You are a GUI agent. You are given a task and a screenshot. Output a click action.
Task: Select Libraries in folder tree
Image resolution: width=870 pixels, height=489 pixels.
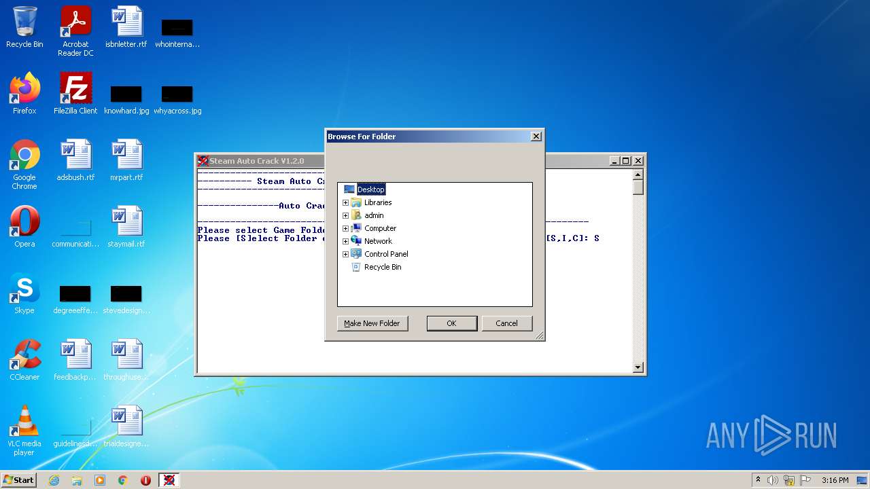378,202
